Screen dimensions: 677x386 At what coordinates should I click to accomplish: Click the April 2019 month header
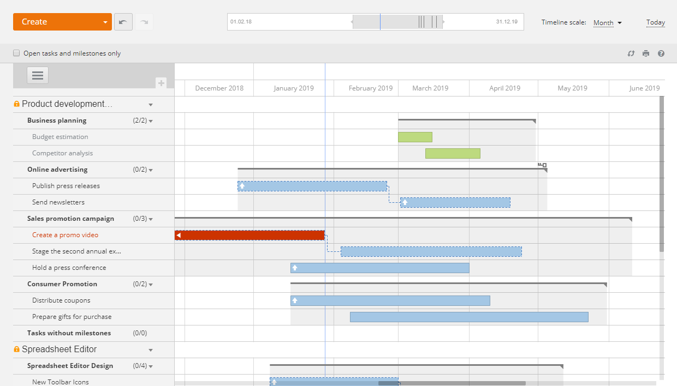click(504, 88)
